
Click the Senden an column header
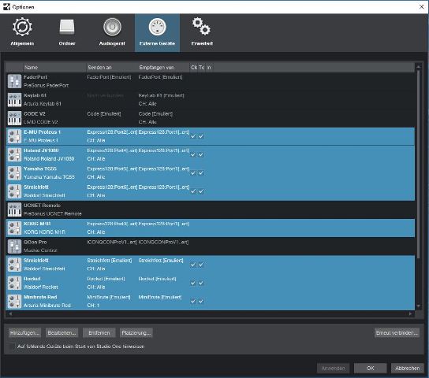point(112,68)
